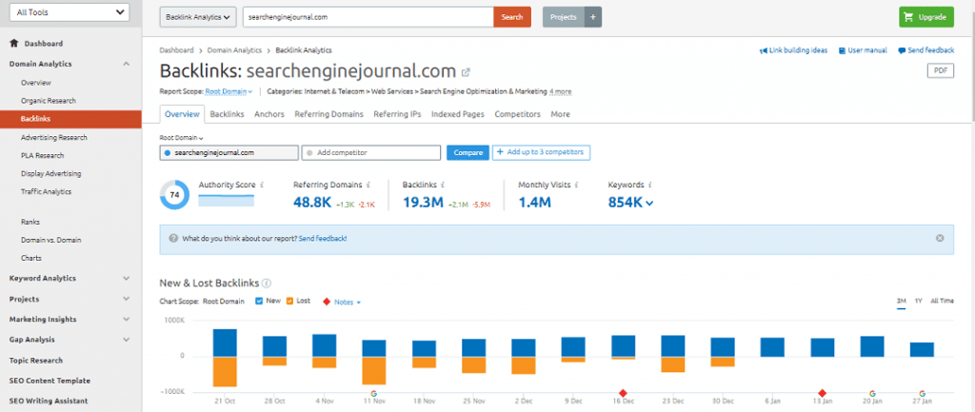
Task: Click the blue New bar for 21 Oct
Action: click(x=225, y=343)
